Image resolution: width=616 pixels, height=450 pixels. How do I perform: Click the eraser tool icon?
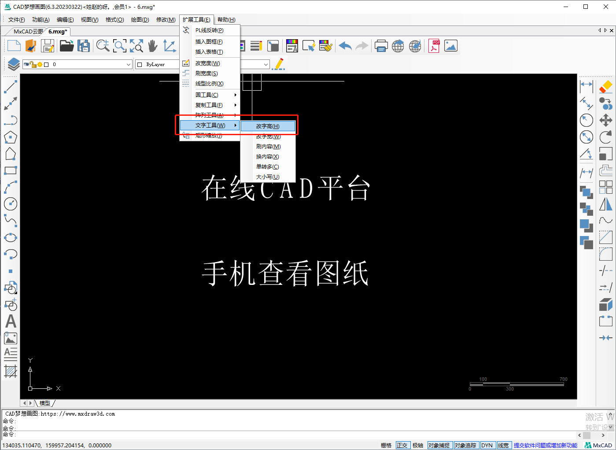(x=606, y=87)
